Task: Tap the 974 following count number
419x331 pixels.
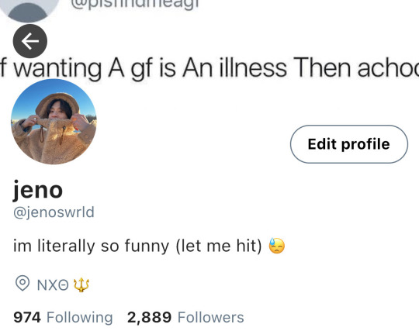Action: tap(27, 317)
